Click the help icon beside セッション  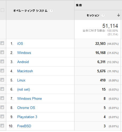click(x=103, y=15)
